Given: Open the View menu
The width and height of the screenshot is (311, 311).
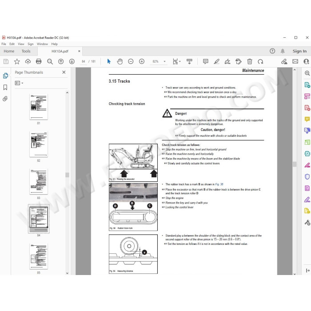Looking at the screenshot, I should click(x=21, y=44).
